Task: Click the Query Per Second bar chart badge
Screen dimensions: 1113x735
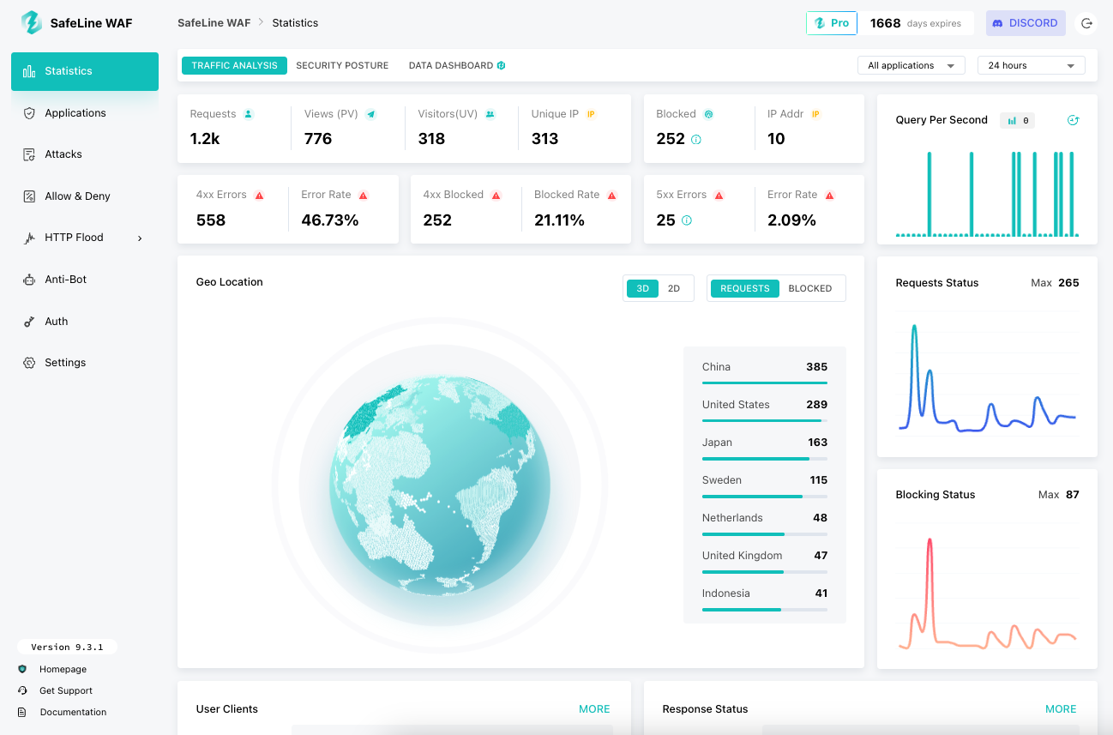Action: click(x=1017, y=121)
